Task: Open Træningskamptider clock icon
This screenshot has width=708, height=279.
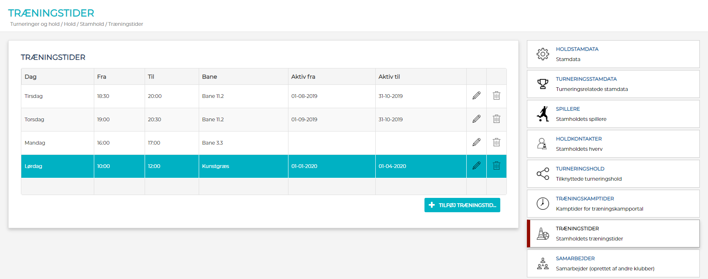Action: [543, 204]
